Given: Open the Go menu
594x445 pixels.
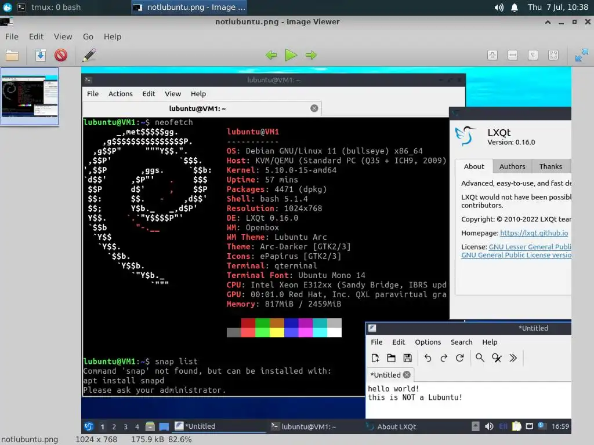Looking at the screenshot, I should (88, 37).
